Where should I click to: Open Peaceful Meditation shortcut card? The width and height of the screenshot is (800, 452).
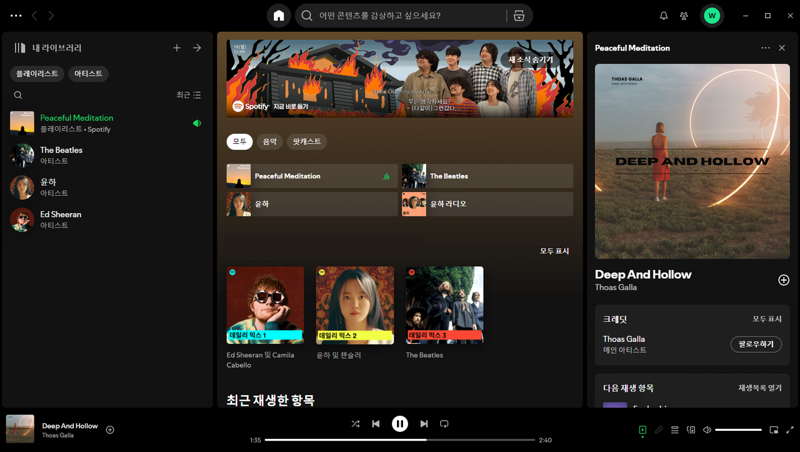pos(312,176)
